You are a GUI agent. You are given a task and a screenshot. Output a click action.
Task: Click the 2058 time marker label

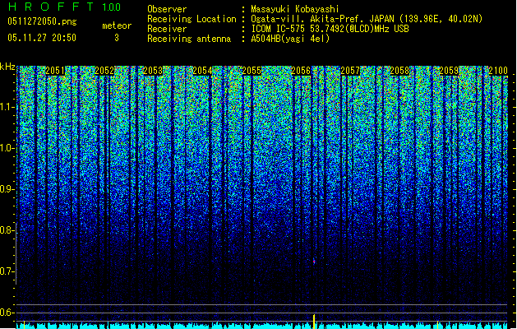399,71
